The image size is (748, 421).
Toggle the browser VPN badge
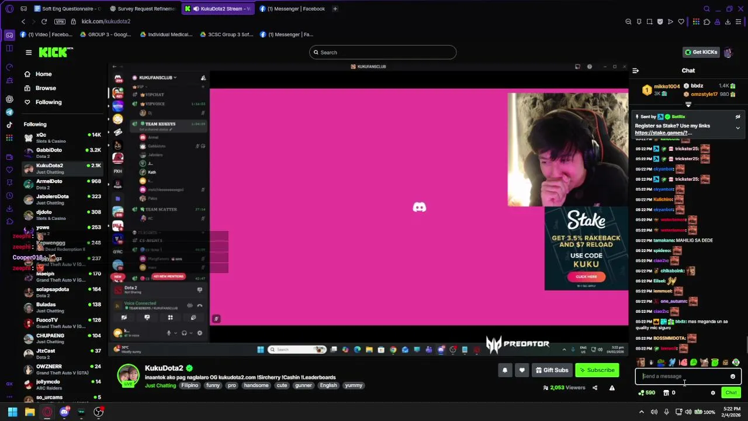(x=60, y=22)
